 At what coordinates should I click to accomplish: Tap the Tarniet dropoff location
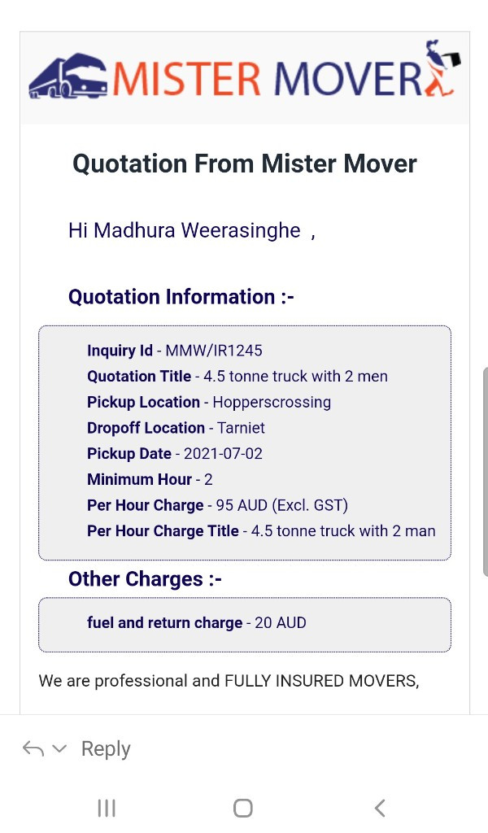241,428
